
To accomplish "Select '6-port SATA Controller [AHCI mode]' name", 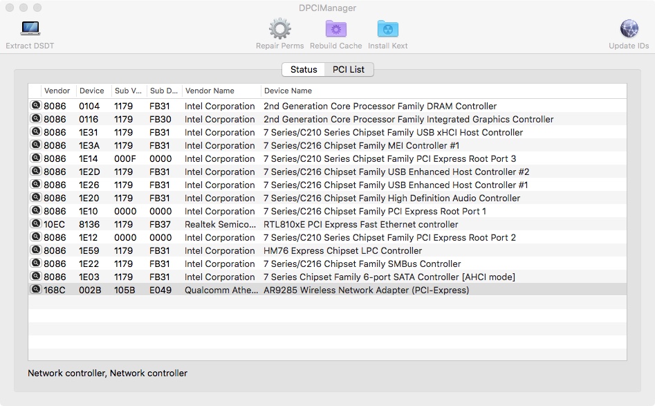I will click(389, 277).
